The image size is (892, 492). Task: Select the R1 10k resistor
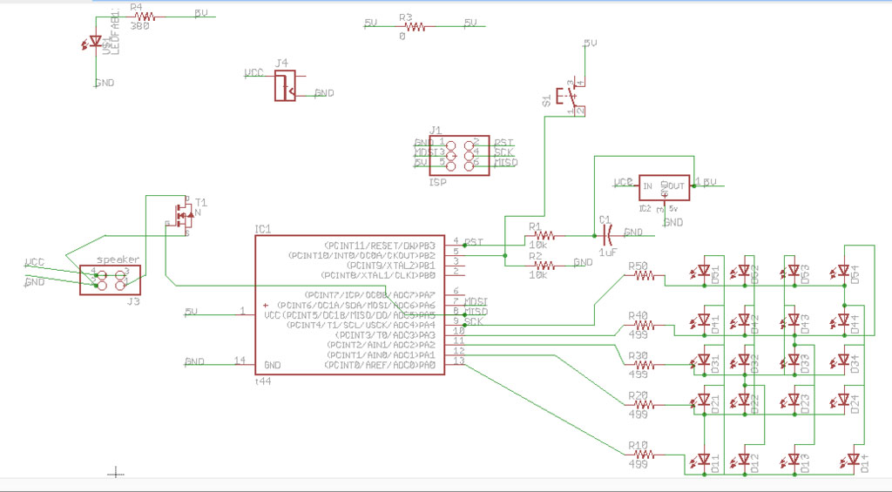[543, 235]
